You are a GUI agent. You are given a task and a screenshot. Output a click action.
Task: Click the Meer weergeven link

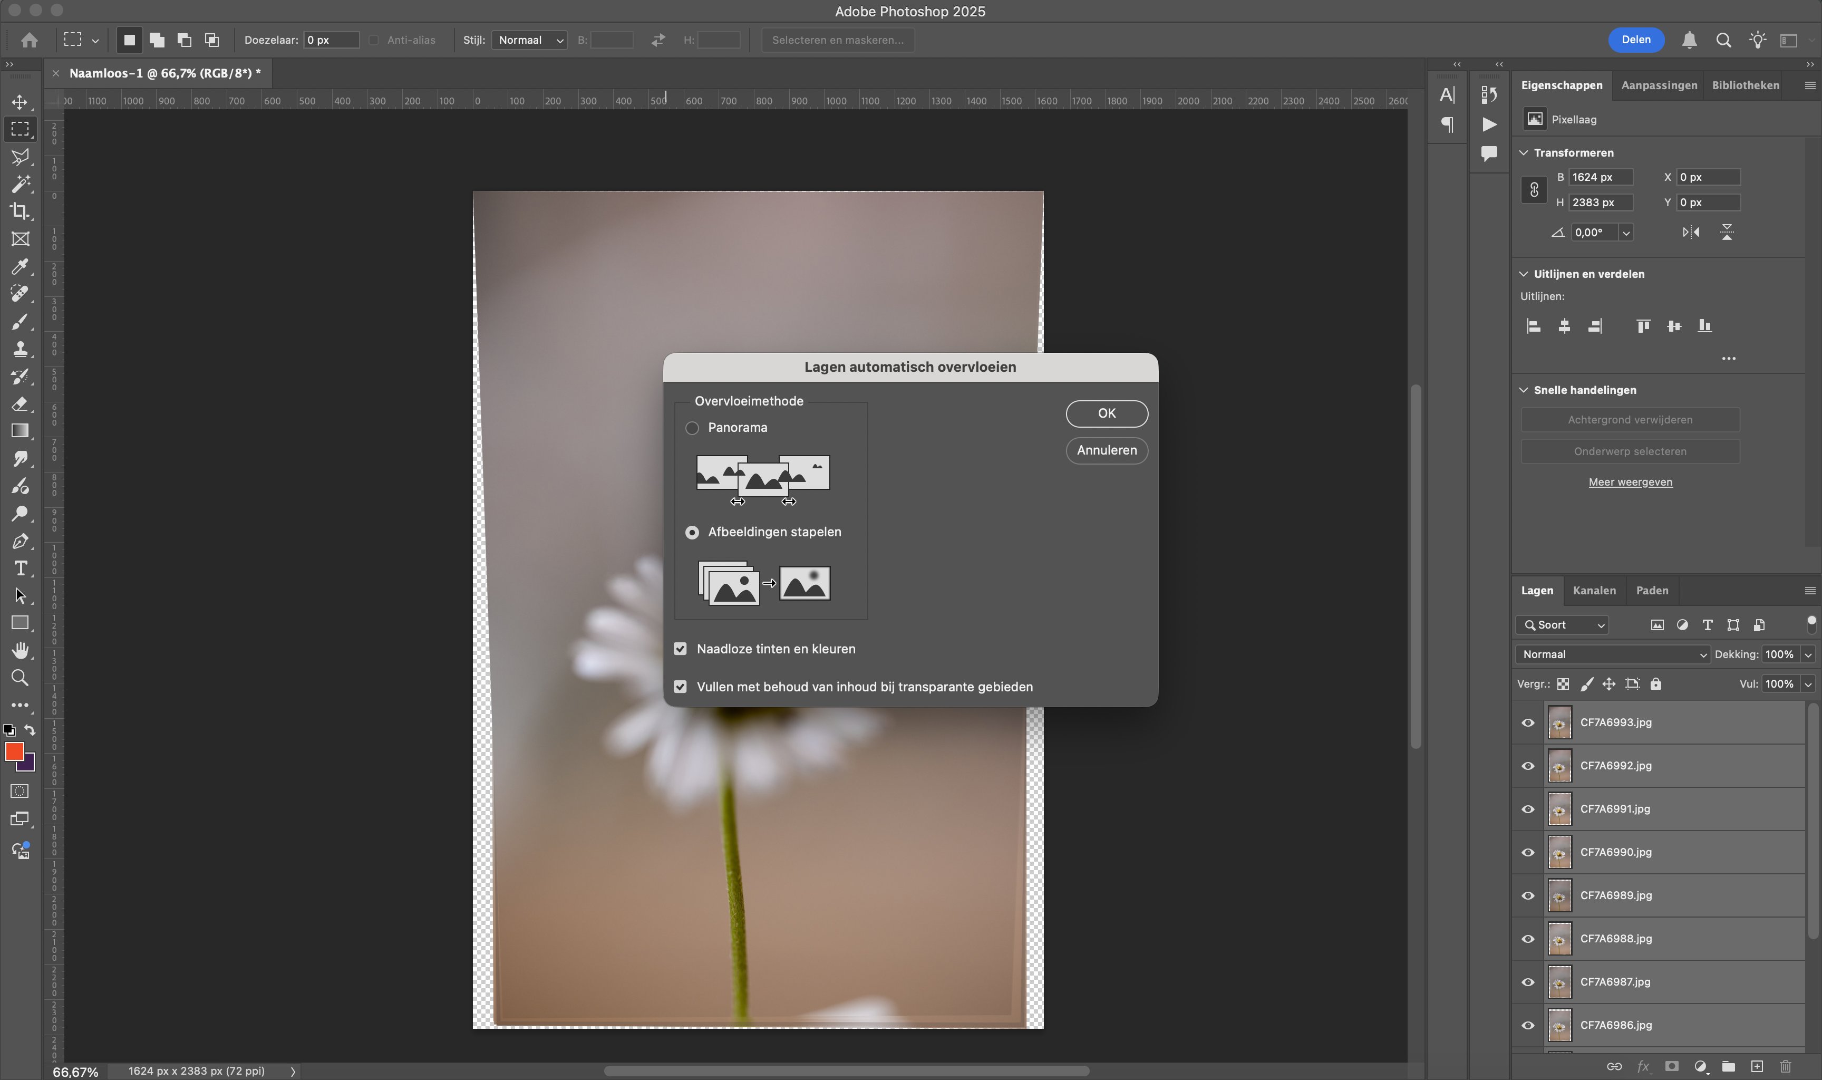click(x=1630, y=482)
